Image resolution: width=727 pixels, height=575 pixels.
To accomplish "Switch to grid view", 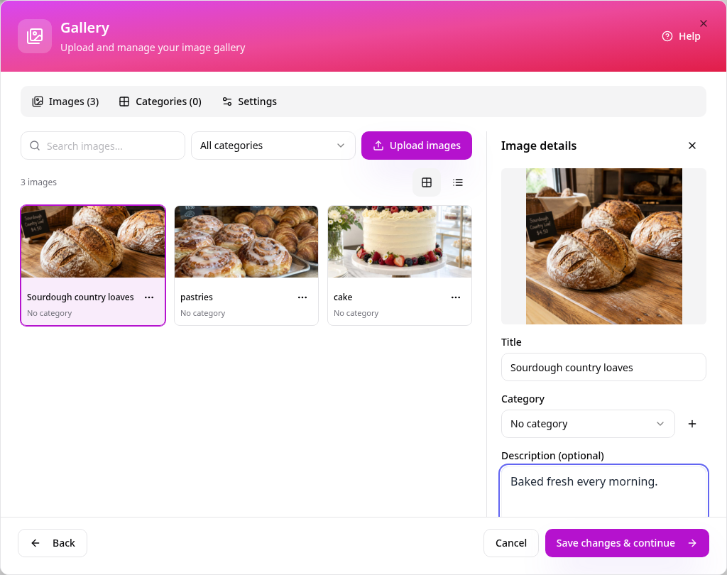I will 427,182.
